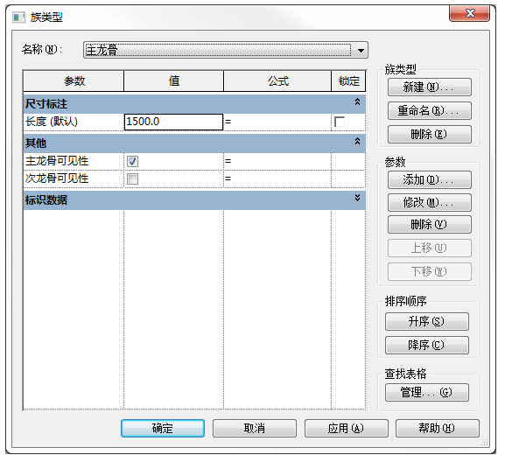The height and width of the screenshot is (462, 505).
Task: Sort descending with 降序(C)
Action: pyautogui.click(x=427, y=345)
